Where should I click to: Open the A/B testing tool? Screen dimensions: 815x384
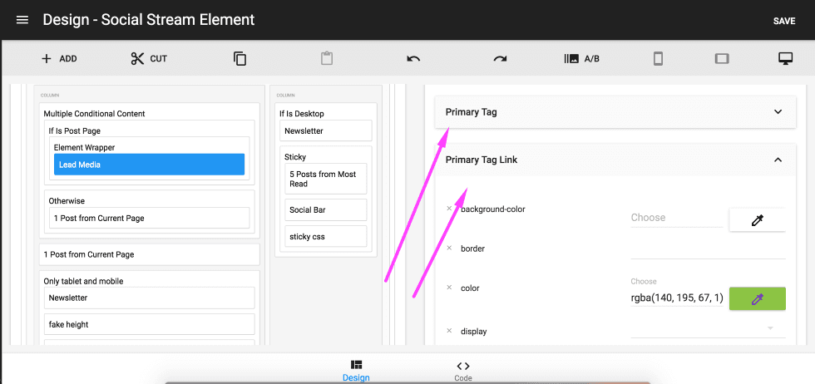coord(581,58)
